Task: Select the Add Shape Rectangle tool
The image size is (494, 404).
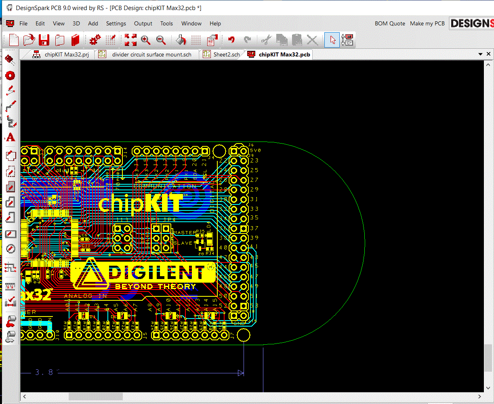Action: pos(11,233)
